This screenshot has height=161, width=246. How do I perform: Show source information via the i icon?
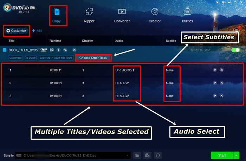tap(58, 50)
